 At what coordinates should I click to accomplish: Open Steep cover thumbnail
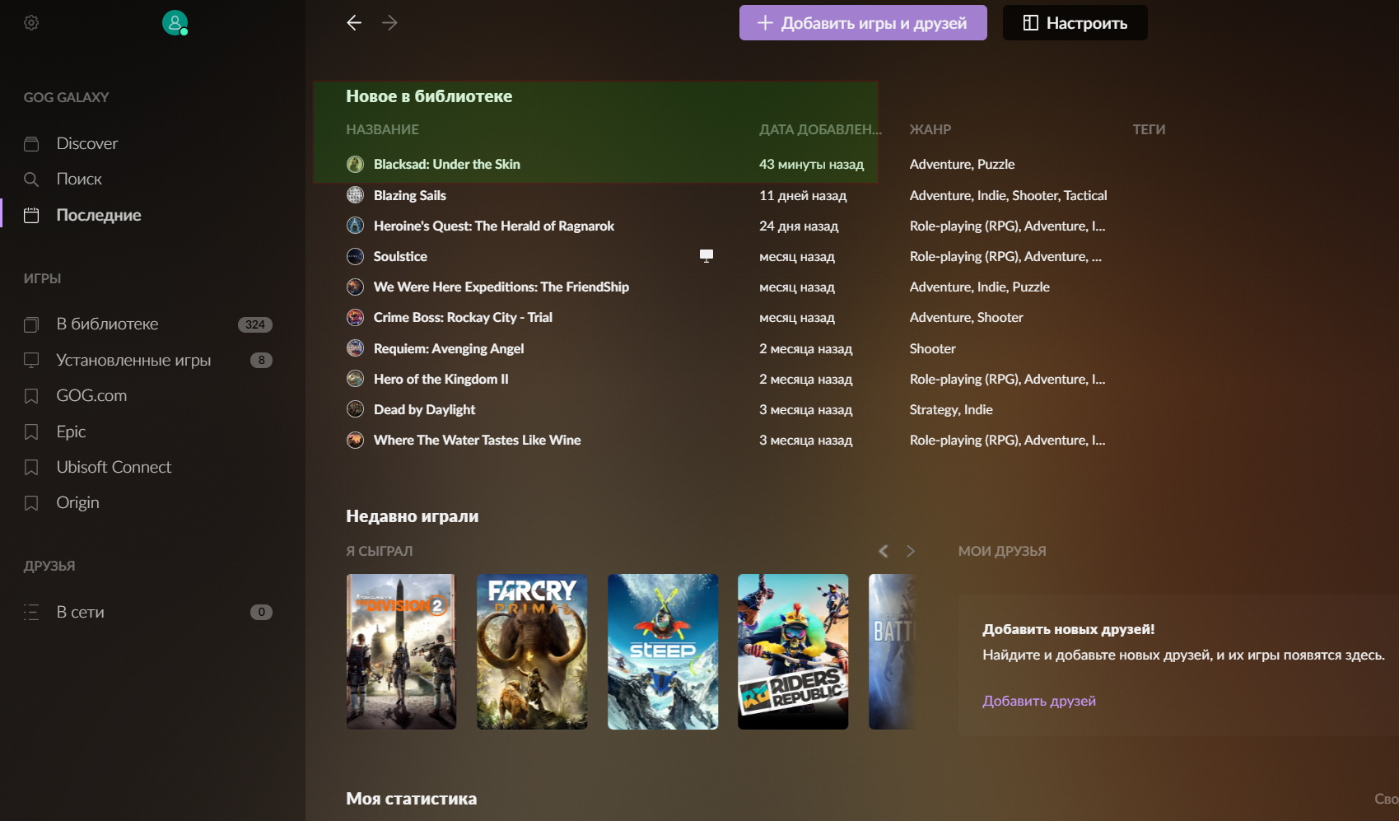(663, 651)
